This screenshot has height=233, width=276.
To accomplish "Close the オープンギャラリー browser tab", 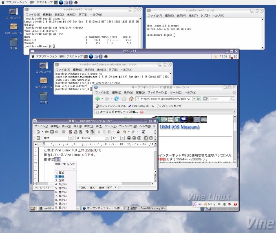I will pyautogui.click(x=142, y=112).
